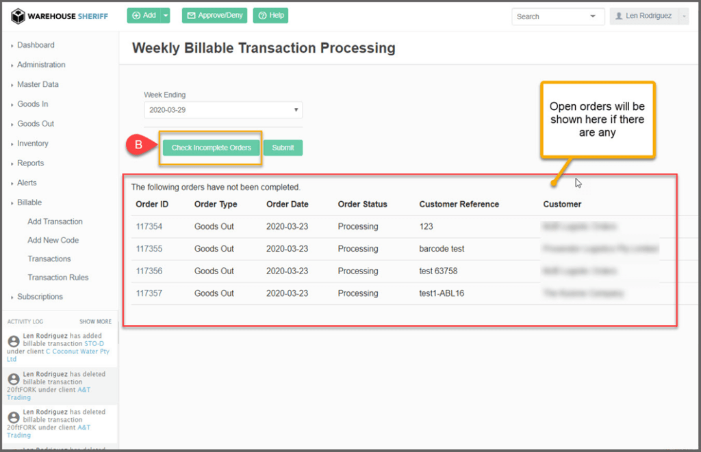The width and height of the screenshot is (701, 452).
Task: Open Transaction Rules under Billable
Action: coord(58,278)
